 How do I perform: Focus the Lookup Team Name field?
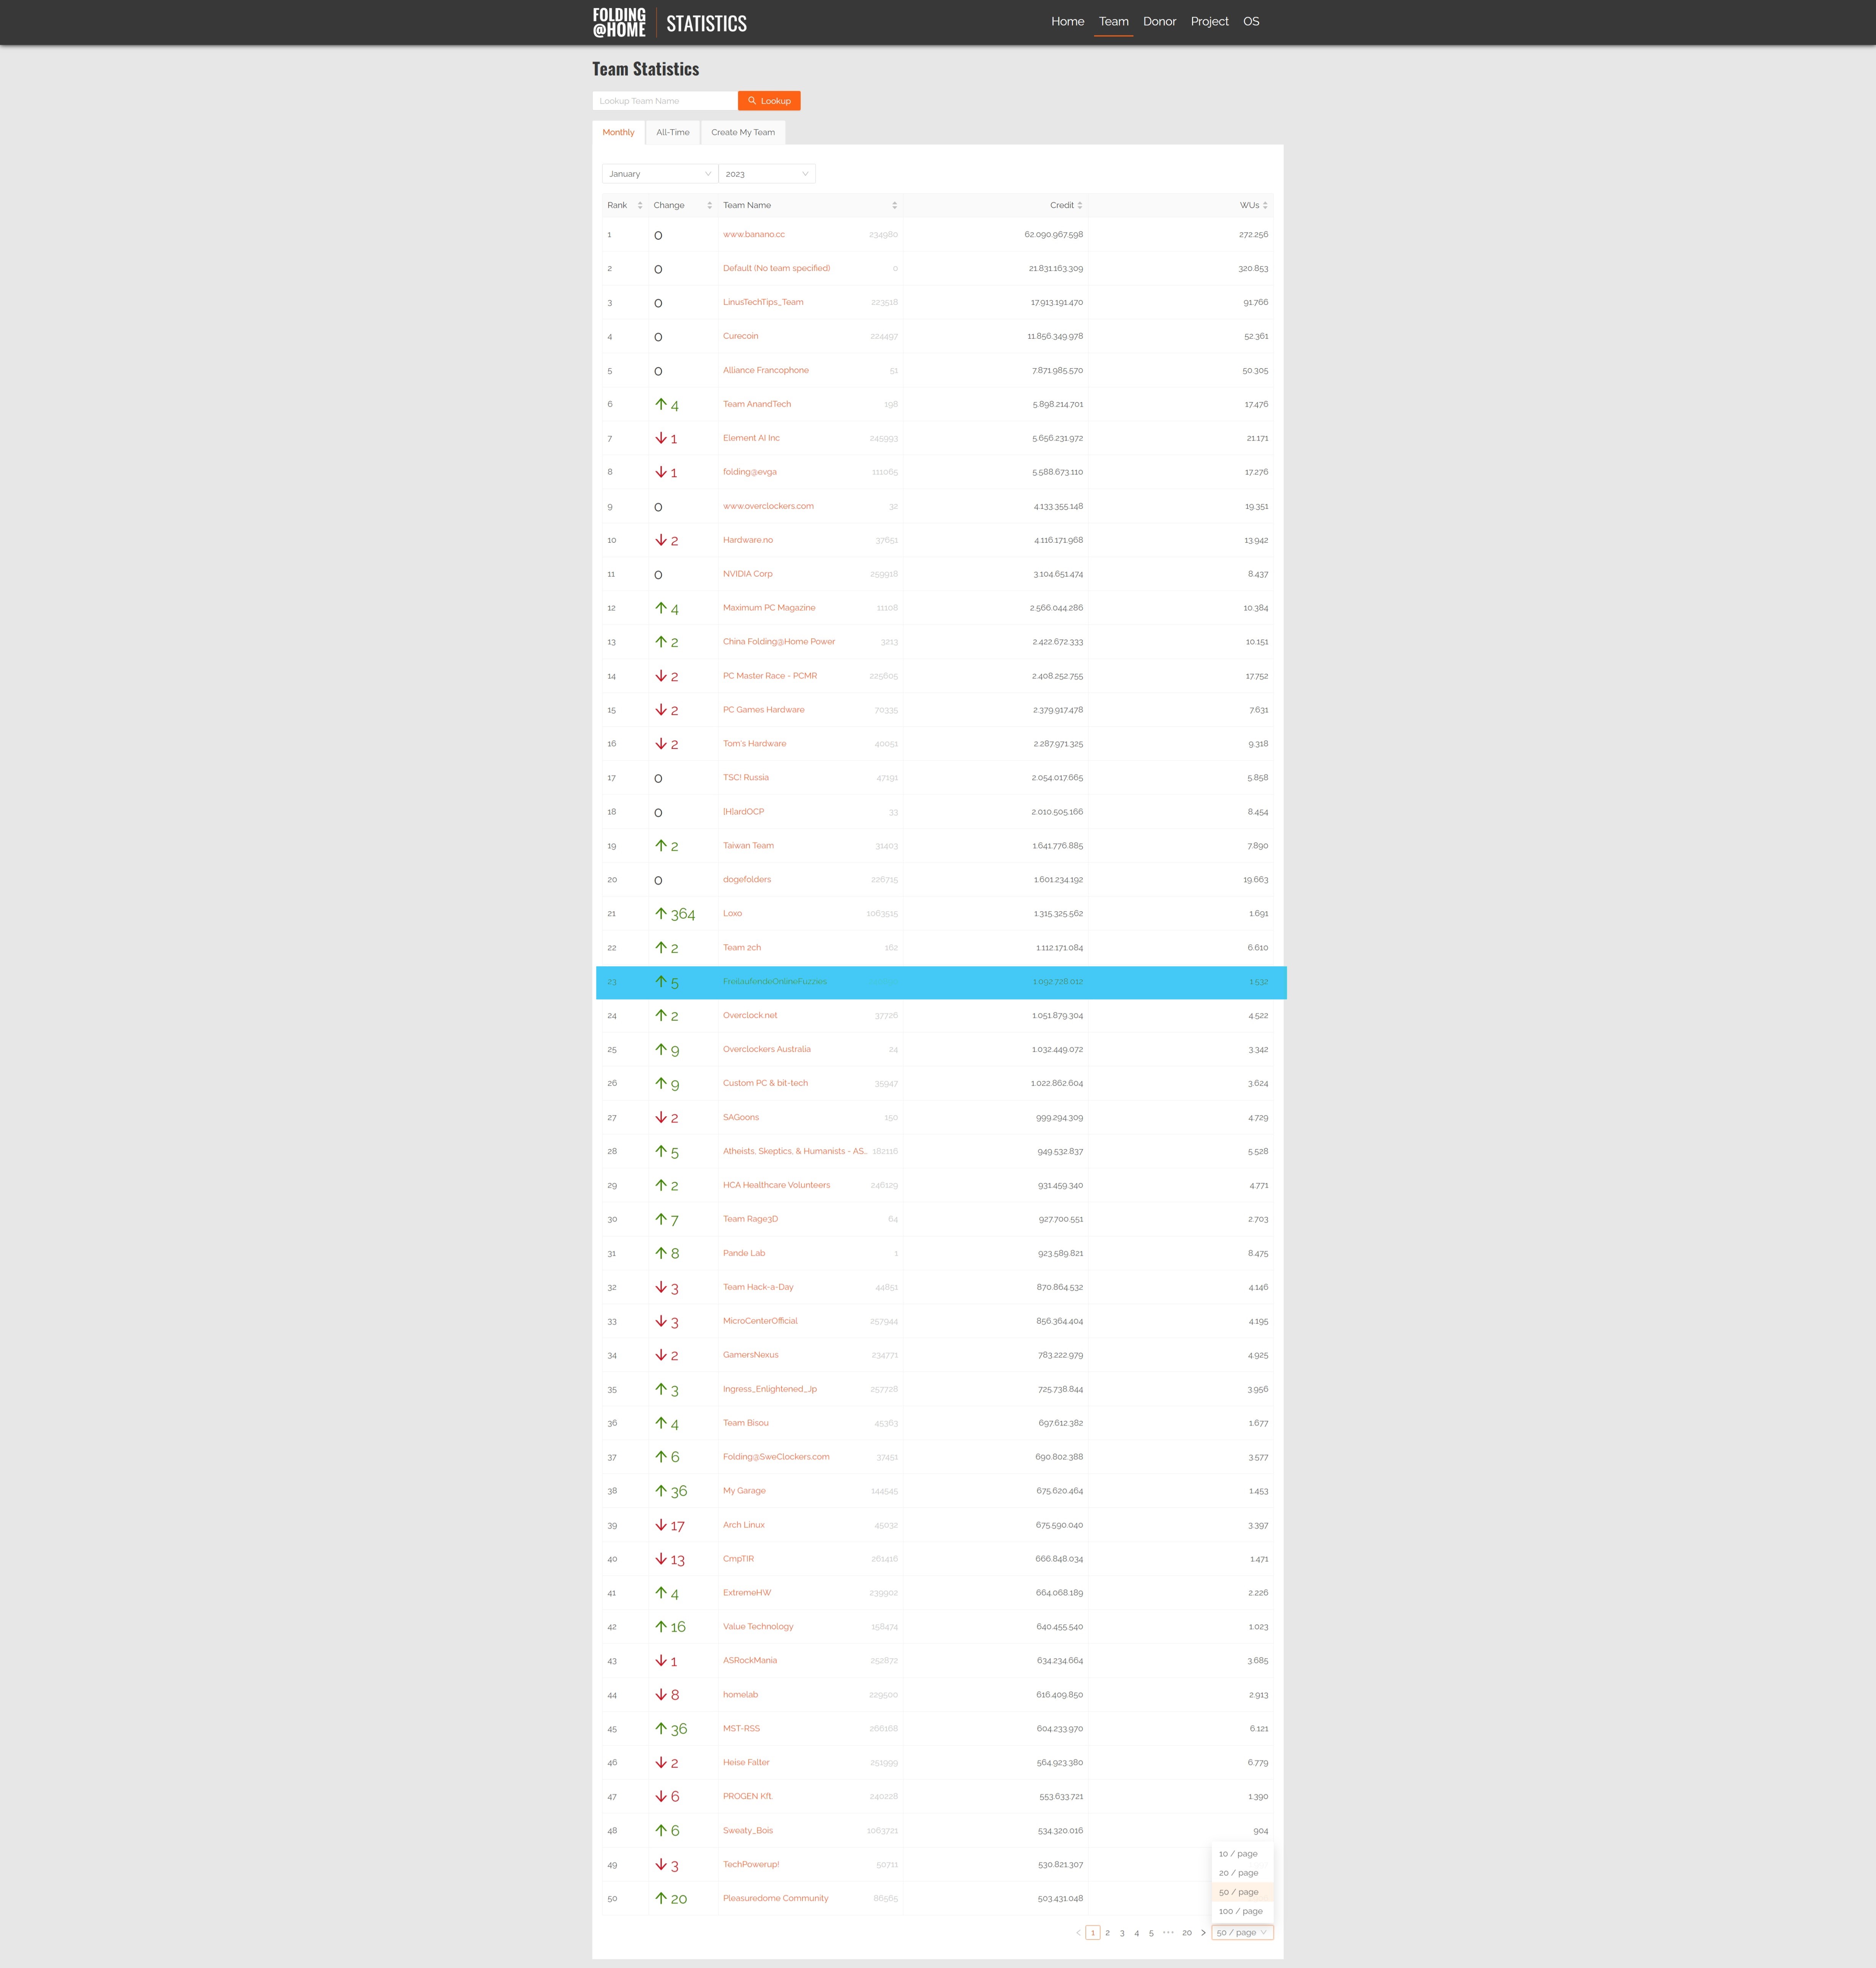point(665,101)
